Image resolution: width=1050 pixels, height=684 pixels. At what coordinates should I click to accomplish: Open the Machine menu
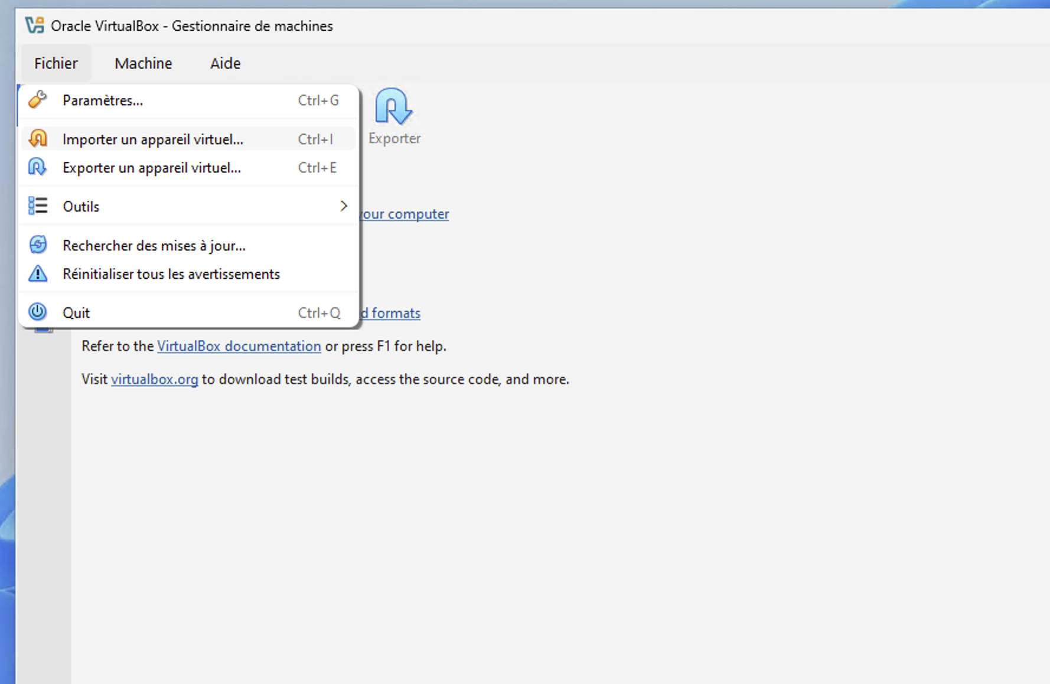click(143, 63)
